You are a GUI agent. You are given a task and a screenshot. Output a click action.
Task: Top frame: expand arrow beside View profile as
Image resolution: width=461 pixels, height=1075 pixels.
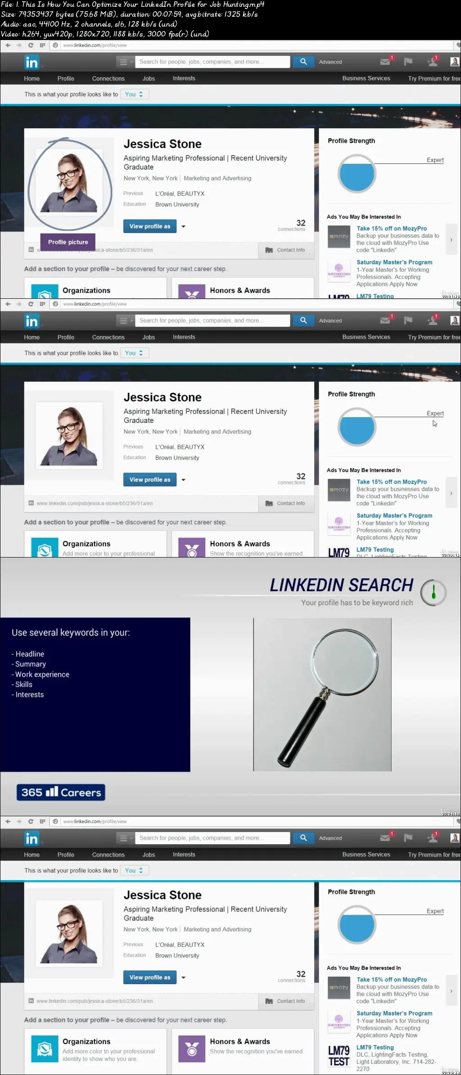tap(183, 226)
